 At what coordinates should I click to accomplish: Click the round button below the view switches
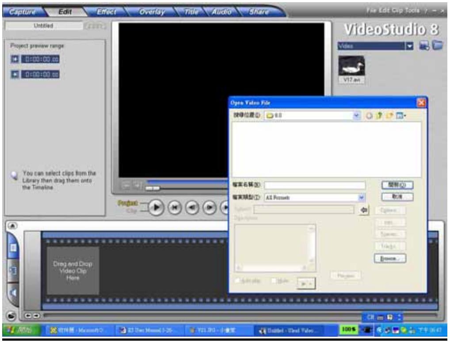click(11, 316)
